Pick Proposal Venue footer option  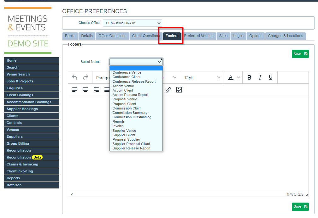click(x=136, y=99)
